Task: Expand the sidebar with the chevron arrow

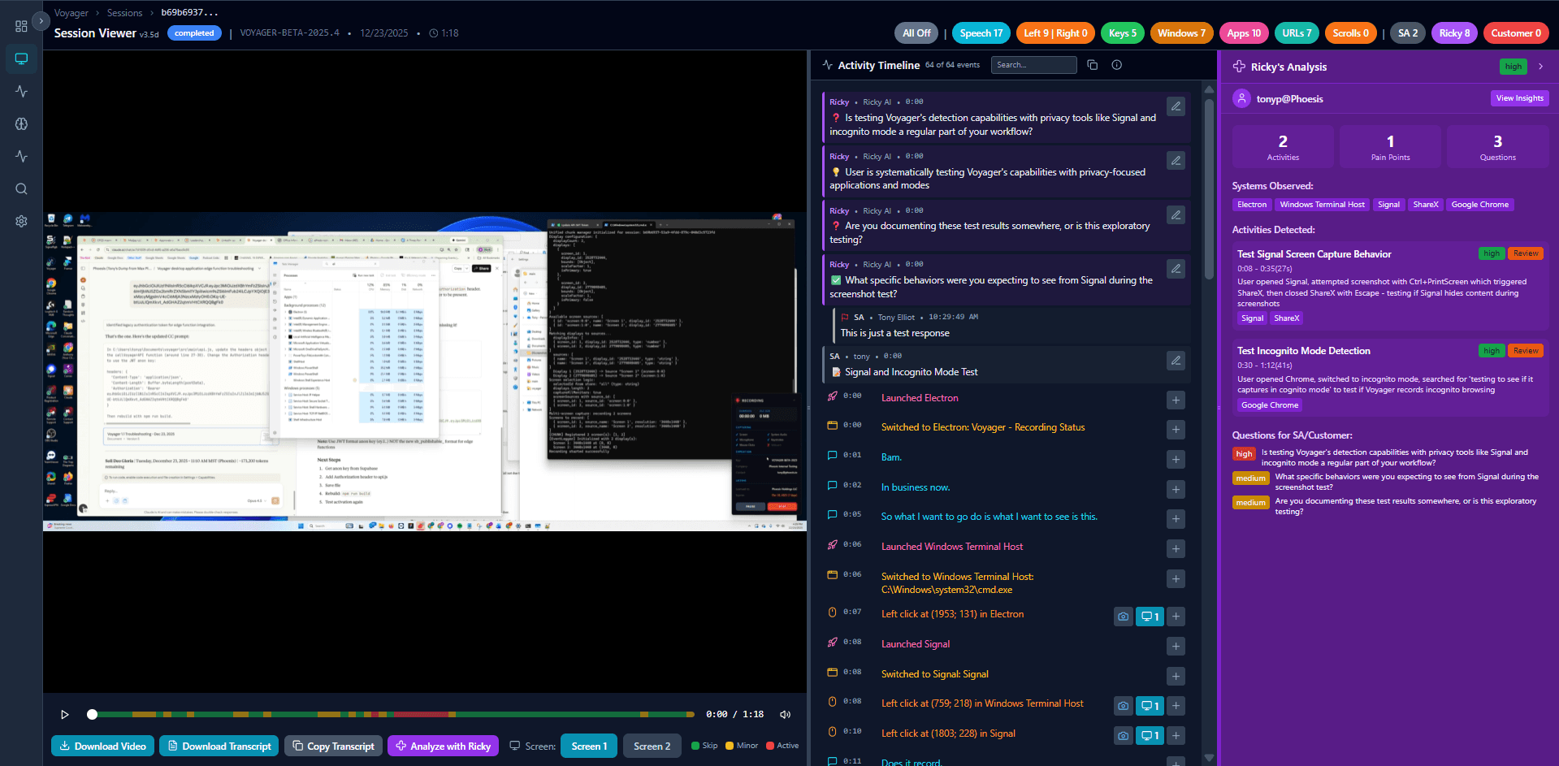Action: [x=41, y=20]
